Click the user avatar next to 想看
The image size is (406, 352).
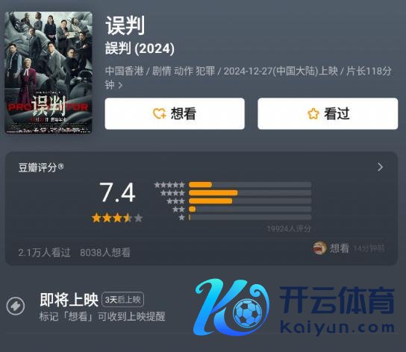pos(319,248)
